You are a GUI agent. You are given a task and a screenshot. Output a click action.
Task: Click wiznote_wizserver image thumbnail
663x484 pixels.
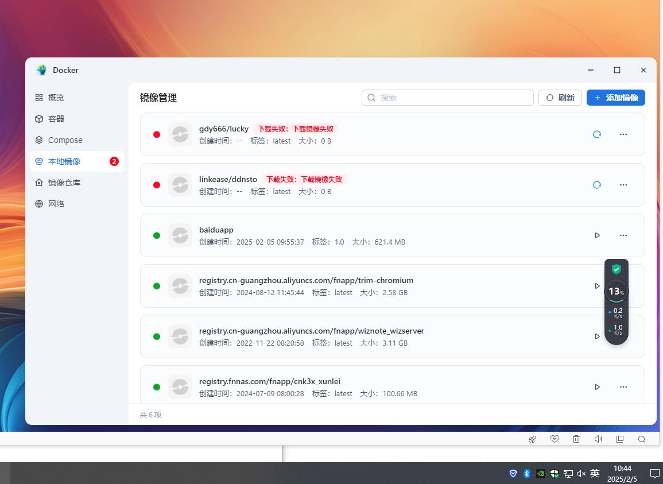pyautogui.click(x=180, y=336)
